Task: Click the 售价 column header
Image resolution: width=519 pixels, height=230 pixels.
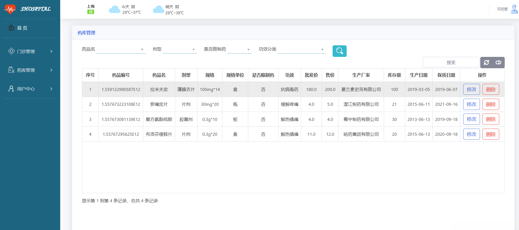Action: [330, 75]
